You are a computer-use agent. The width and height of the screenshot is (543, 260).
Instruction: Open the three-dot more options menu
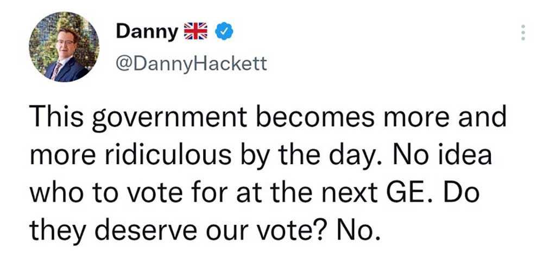click(x=522, y=34)
